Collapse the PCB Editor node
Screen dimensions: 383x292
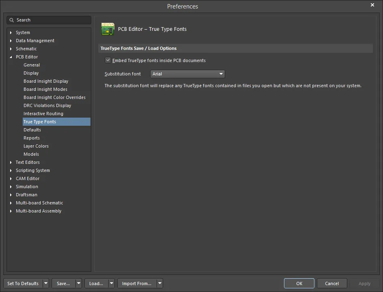(11, 57)
